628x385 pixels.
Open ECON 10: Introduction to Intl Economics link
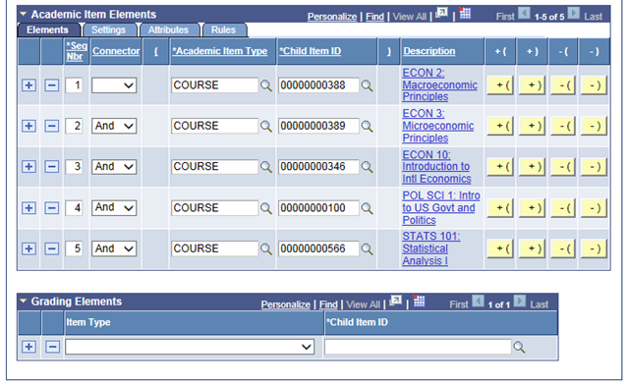point(436,167)
